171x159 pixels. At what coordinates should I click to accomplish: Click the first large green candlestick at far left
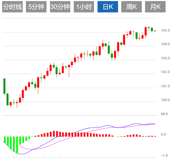[x=4, y=86]
